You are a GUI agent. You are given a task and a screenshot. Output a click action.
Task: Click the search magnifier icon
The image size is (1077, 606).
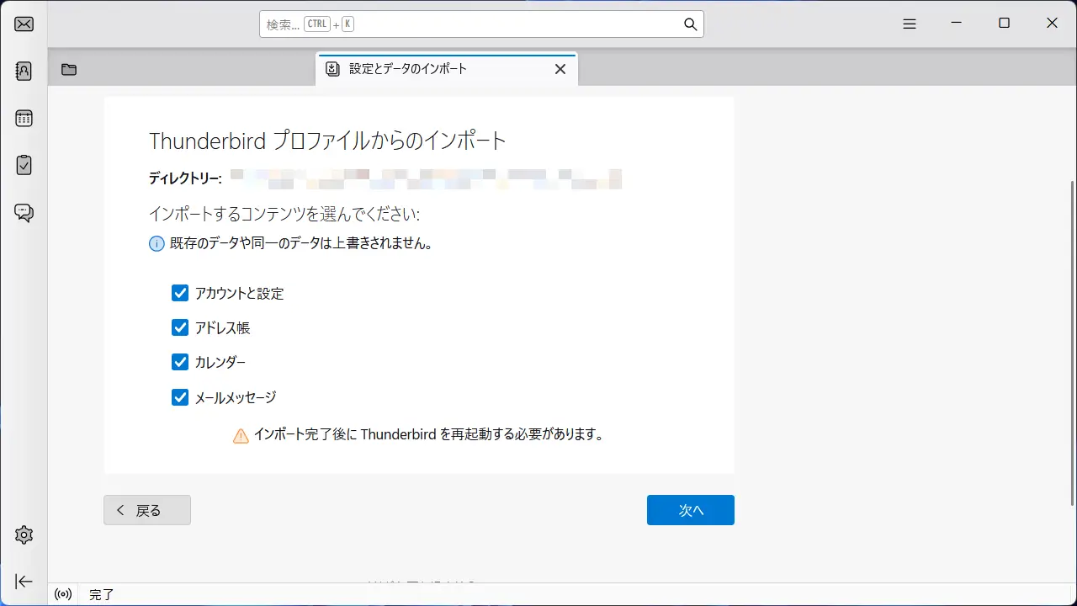point(690,24)
